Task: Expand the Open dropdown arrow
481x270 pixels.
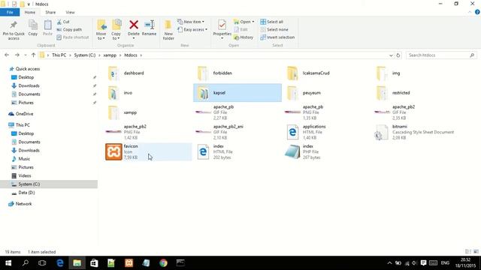Action: point(253,22)
